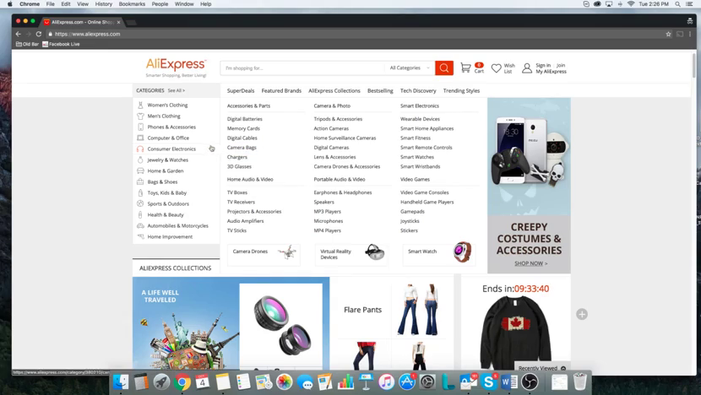The width and height of the screenshot is (701, 395).
Task: Click the Women's Clothing category icon
Action: click(140, 105)
